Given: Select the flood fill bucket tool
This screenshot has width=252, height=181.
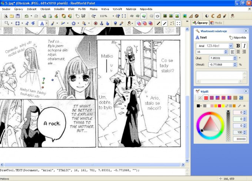Looking at the screenshot, I should tap(84, 24).
